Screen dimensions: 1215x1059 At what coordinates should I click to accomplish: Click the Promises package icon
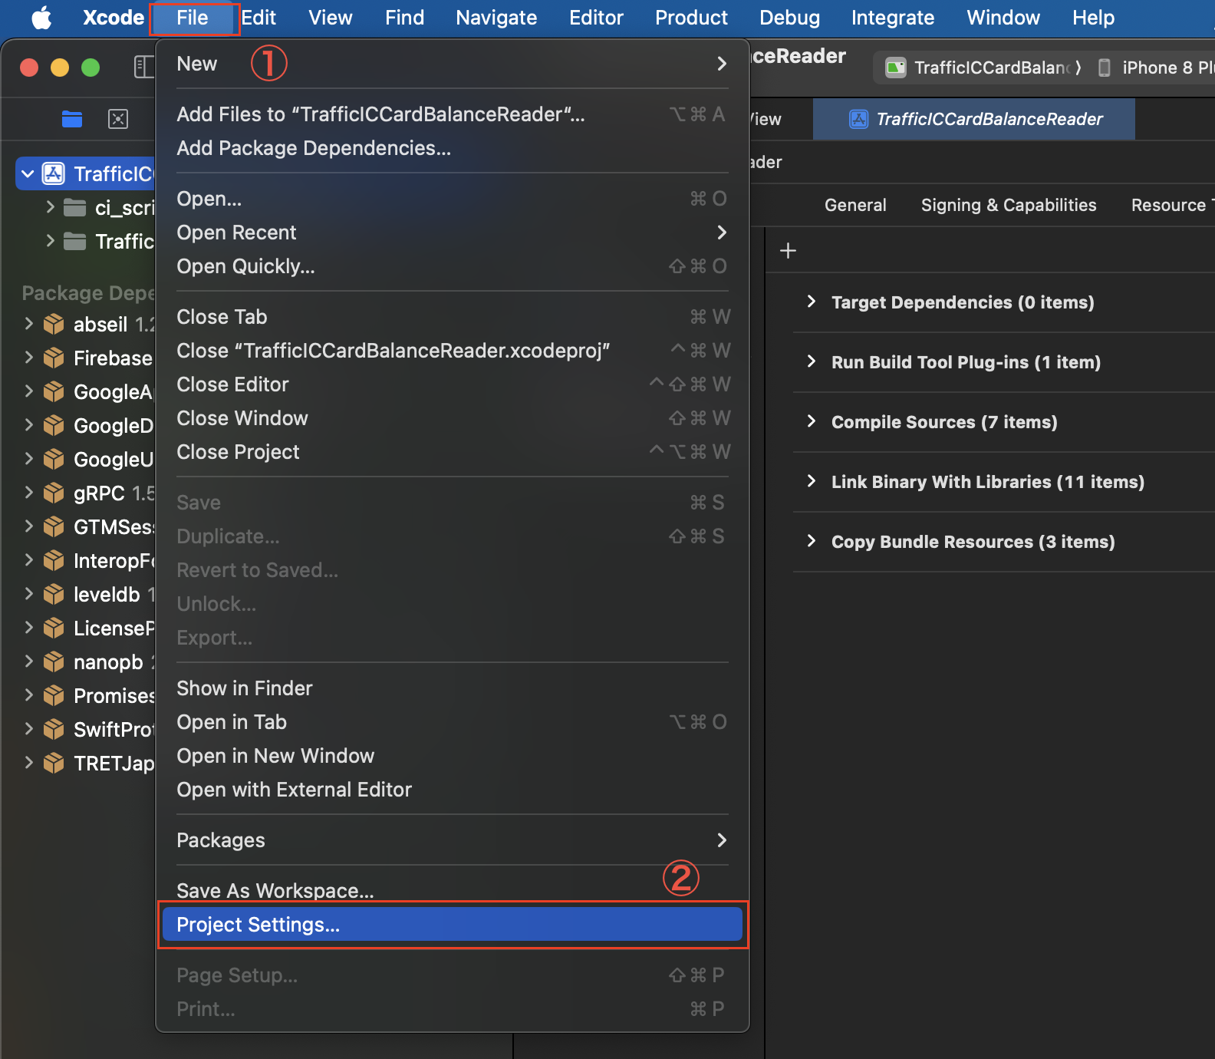tap(54, 696)
